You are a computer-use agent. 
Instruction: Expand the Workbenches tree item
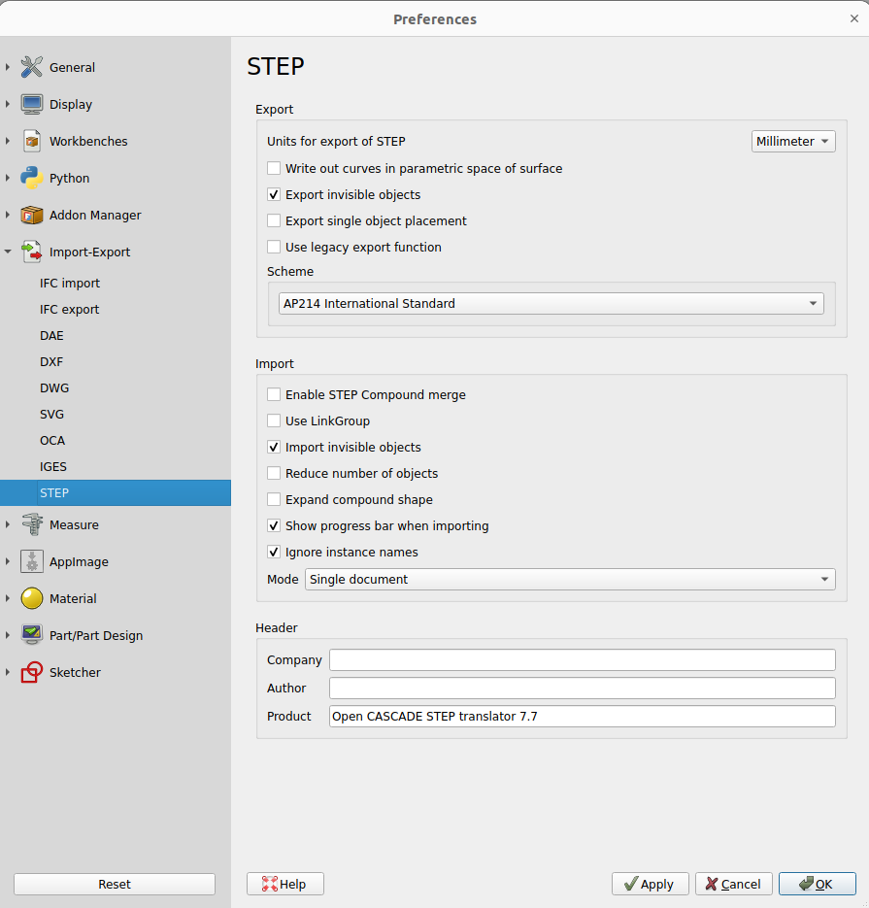point(9,141)
